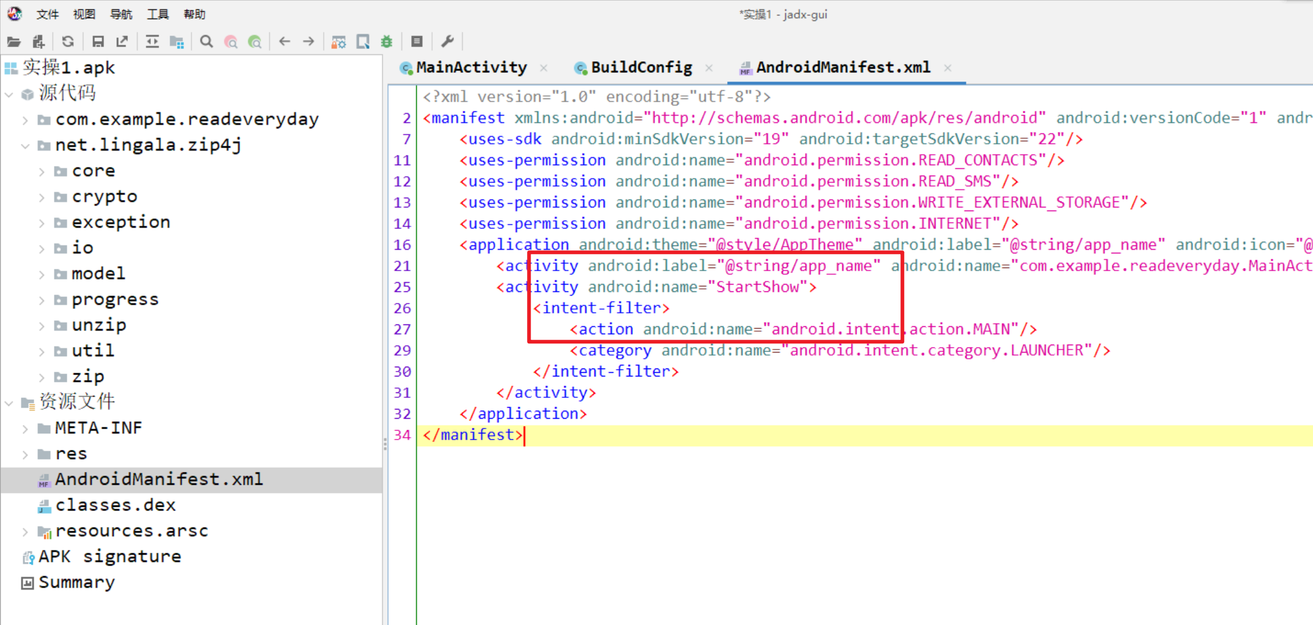Image resolution: width=1313 pixels, height=625 pixels.
Task: Switch to the BuildConfig tab
Action: coord(641,67)
